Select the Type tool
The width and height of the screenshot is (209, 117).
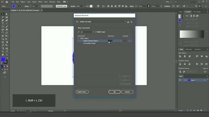point(3,23)
